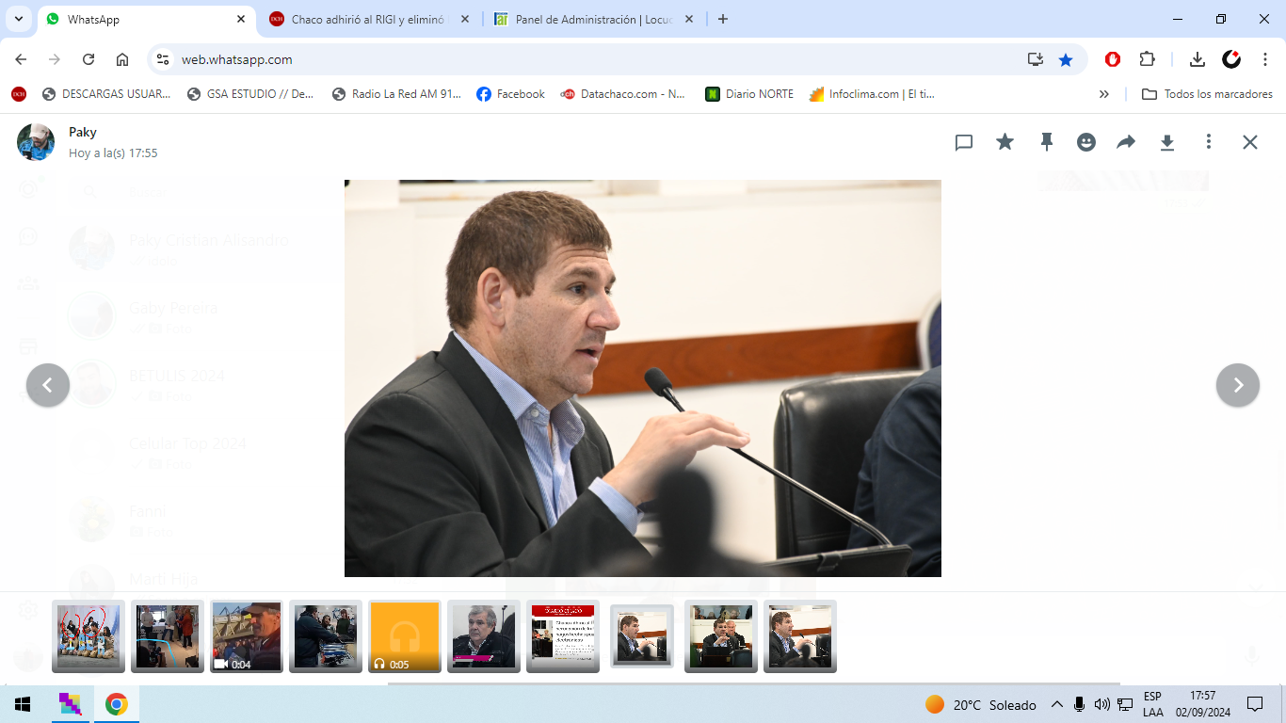Viewport: 1286px width, 723px height.
Task: Open the red ad blocker extension
Action: [x=1113, y=59]
